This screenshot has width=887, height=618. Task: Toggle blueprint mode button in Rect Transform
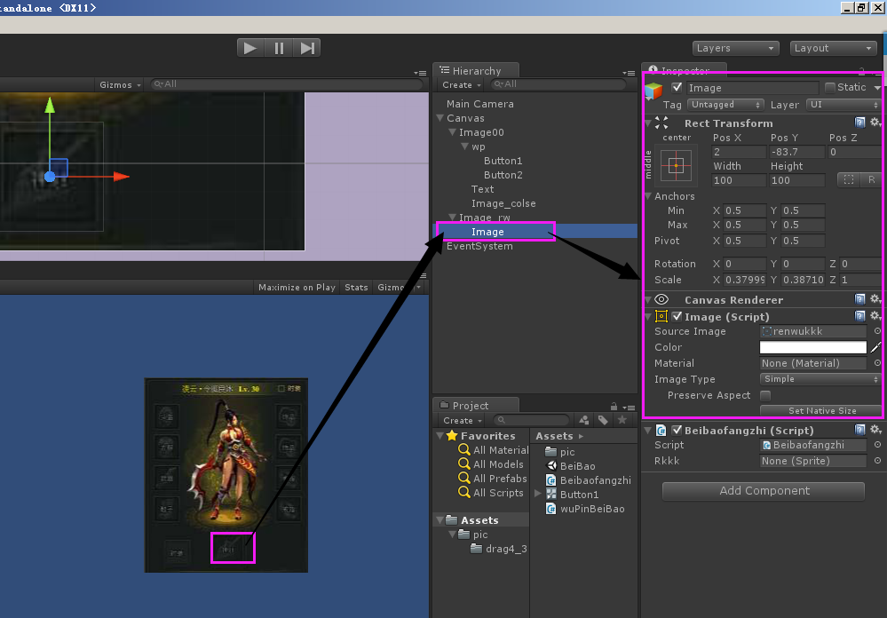pos(849,180)
